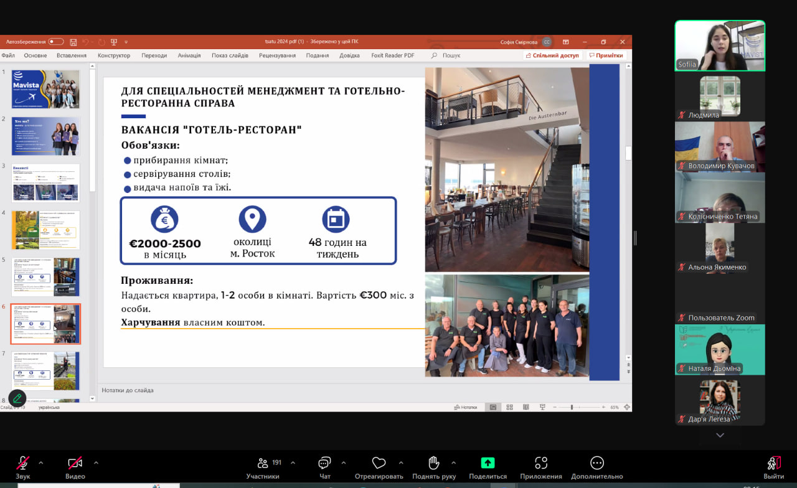The height and width of the screenshot is (488, 797).
Task: Switch to slide sorter view in status bar
Action: pyautogui.click(x=509, y=407)
